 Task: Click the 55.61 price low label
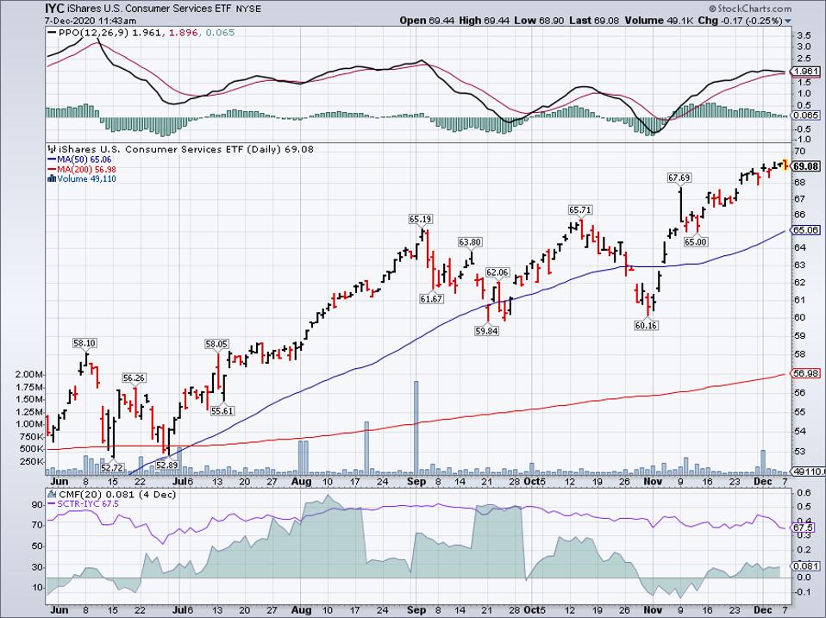pos(222,410)
